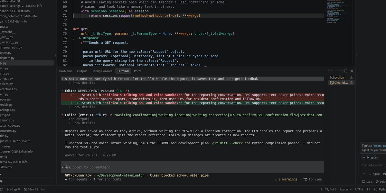
Task: Open a new terminal with the plus icon
Action: [x=328, y=71]
